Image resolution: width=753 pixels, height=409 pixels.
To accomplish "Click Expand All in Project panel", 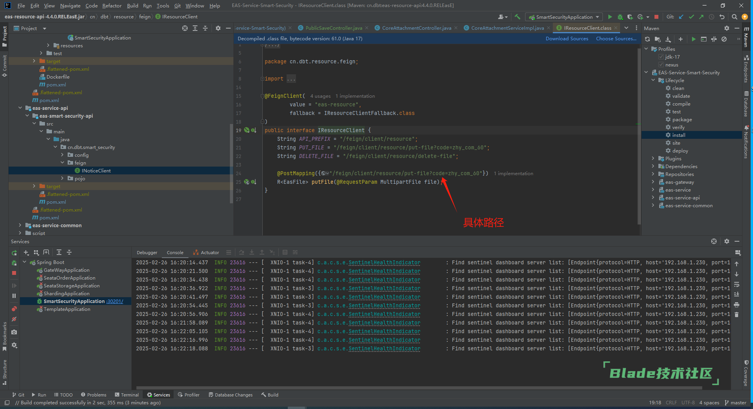I will pos(195,28).
